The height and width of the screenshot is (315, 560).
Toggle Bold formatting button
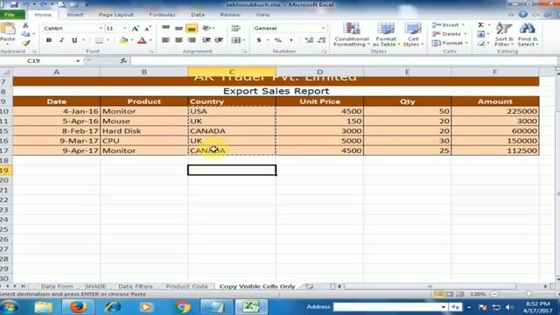49,40
